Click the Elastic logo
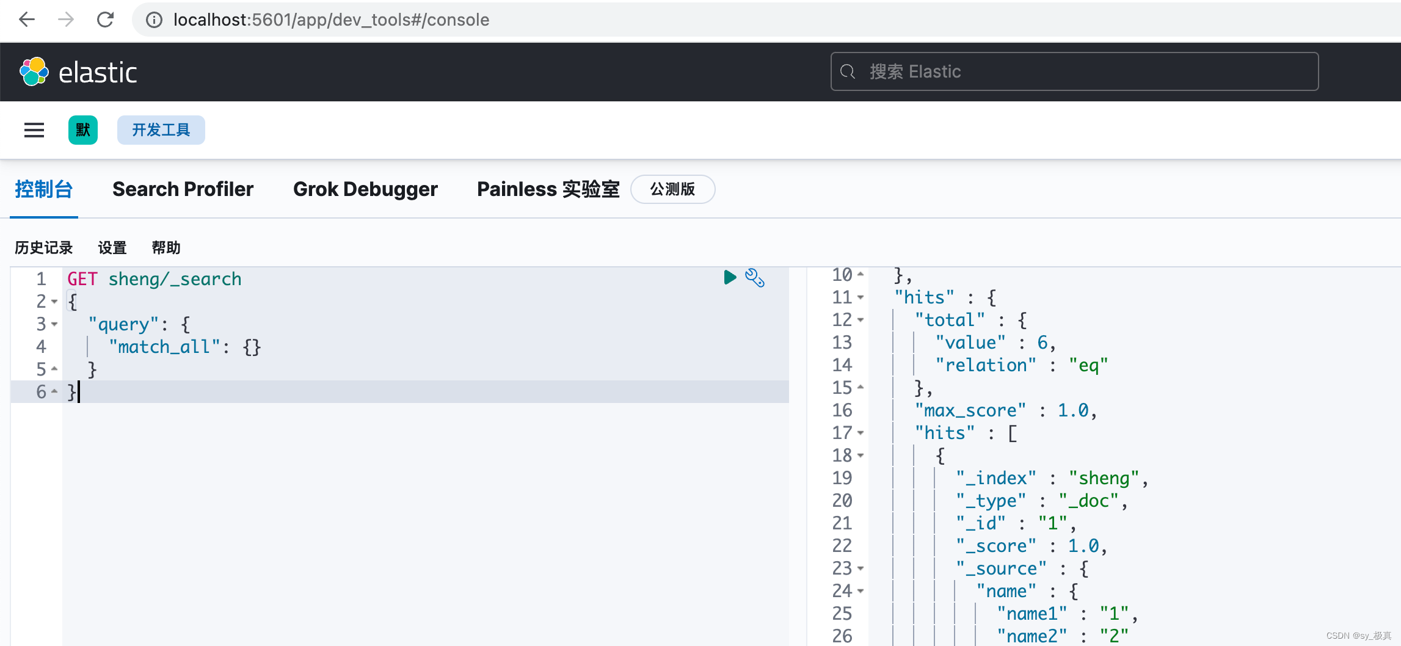 point(78,72)
